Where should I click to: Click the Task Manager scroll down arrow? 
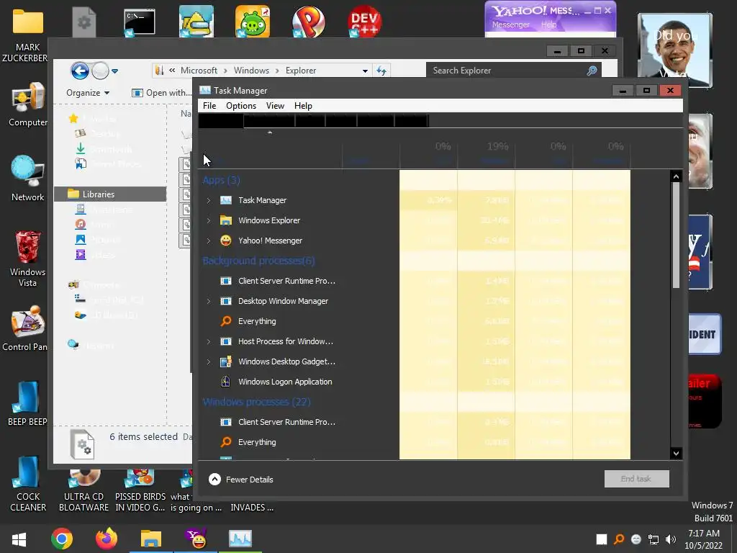(676, 454)
